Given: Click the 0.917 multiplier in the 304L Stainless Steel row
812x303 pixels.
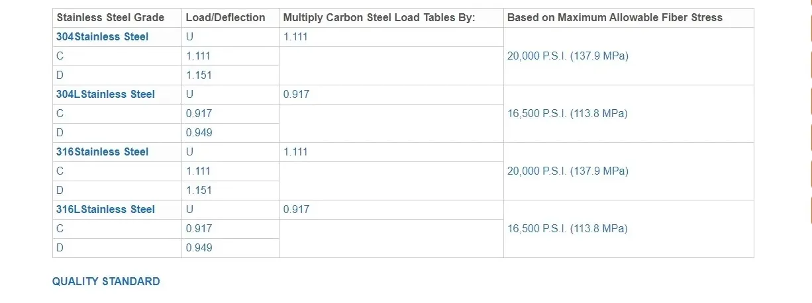Looking at the screenshot, I should pyautogui.click(x=296, y=95).
